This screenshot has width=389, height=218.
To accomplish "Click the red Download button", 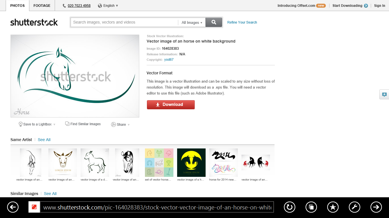I will pyautogui.click(x=171, y=104).
